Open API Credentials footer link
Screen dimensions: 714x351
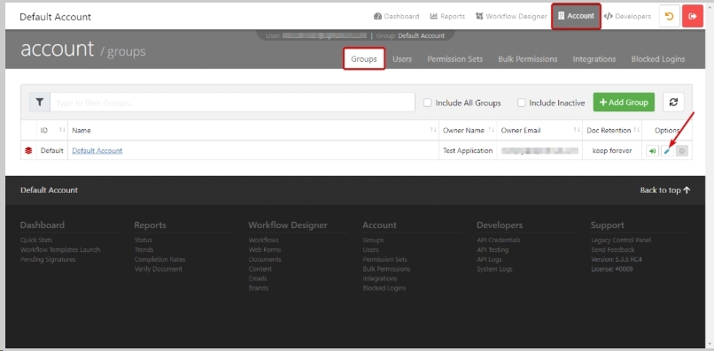pos(499,240)
